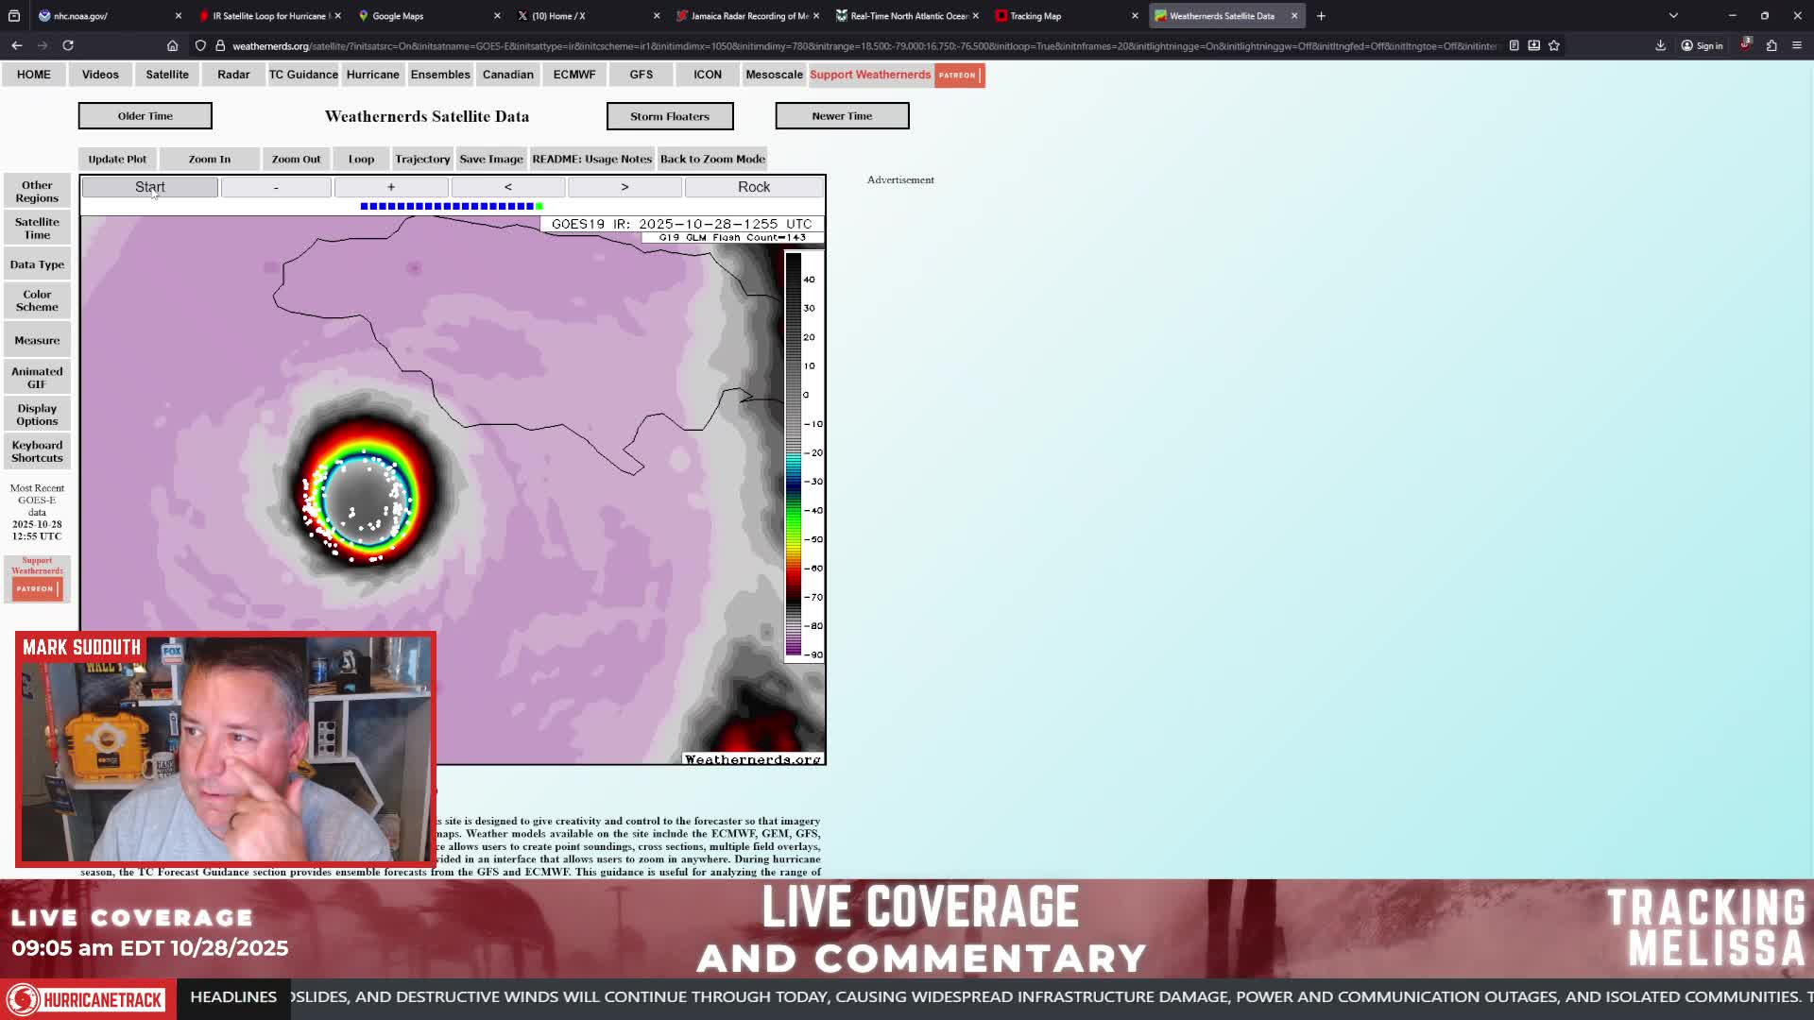Open the list all tabs chevron
Image resolution: width=1814 pixels, height=1020 pixels.
pos(1673,16)
